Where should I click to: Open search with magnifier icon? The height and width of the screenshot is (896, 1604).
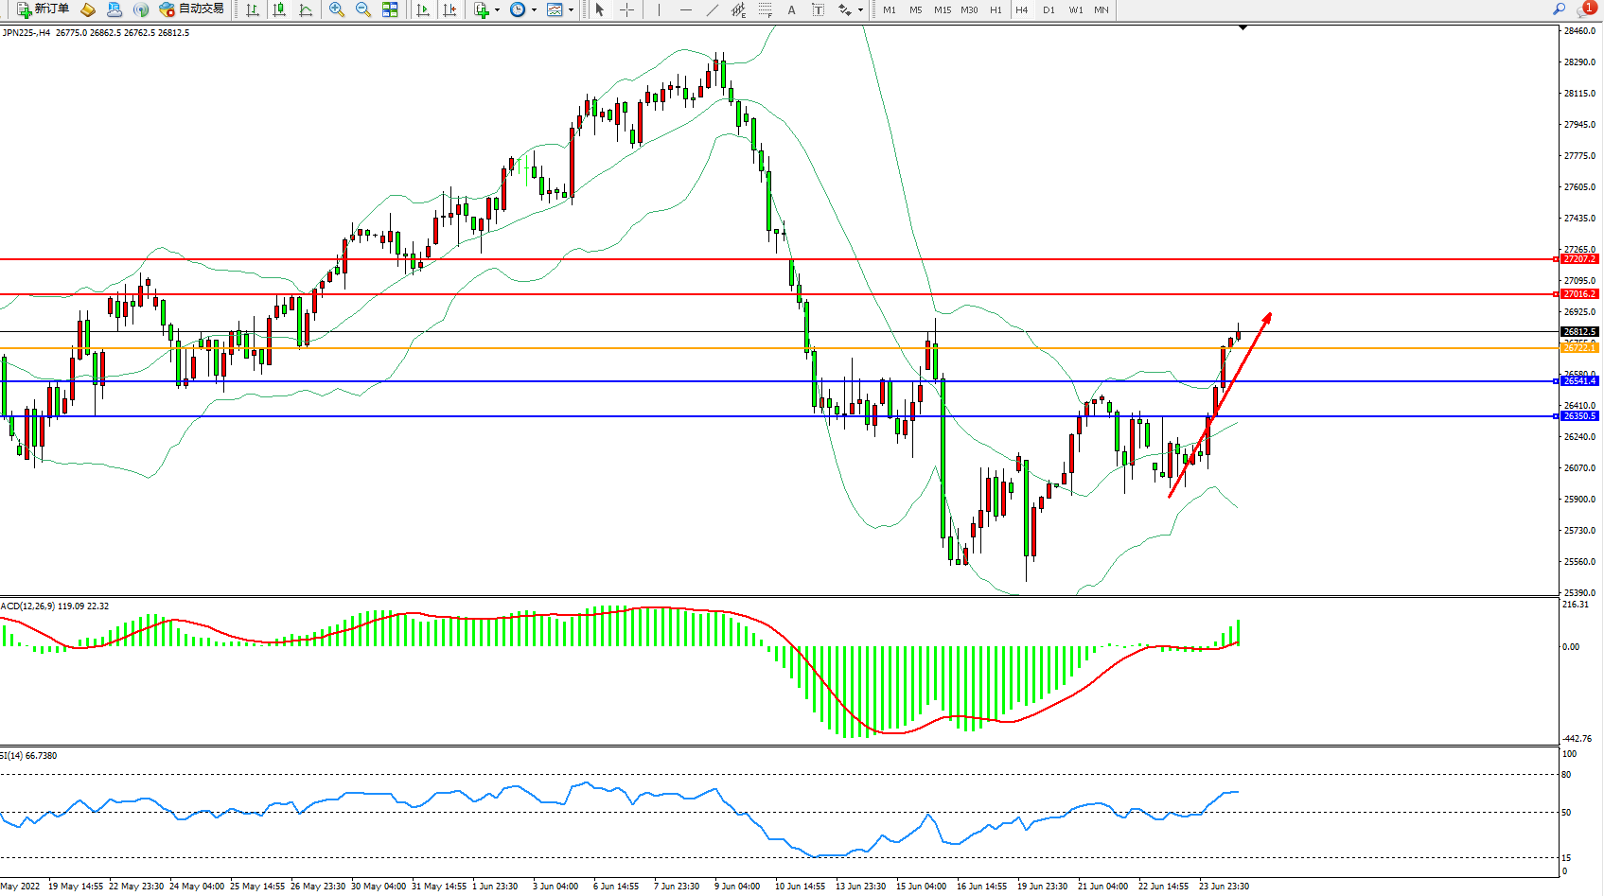(x=1559, y=9)
